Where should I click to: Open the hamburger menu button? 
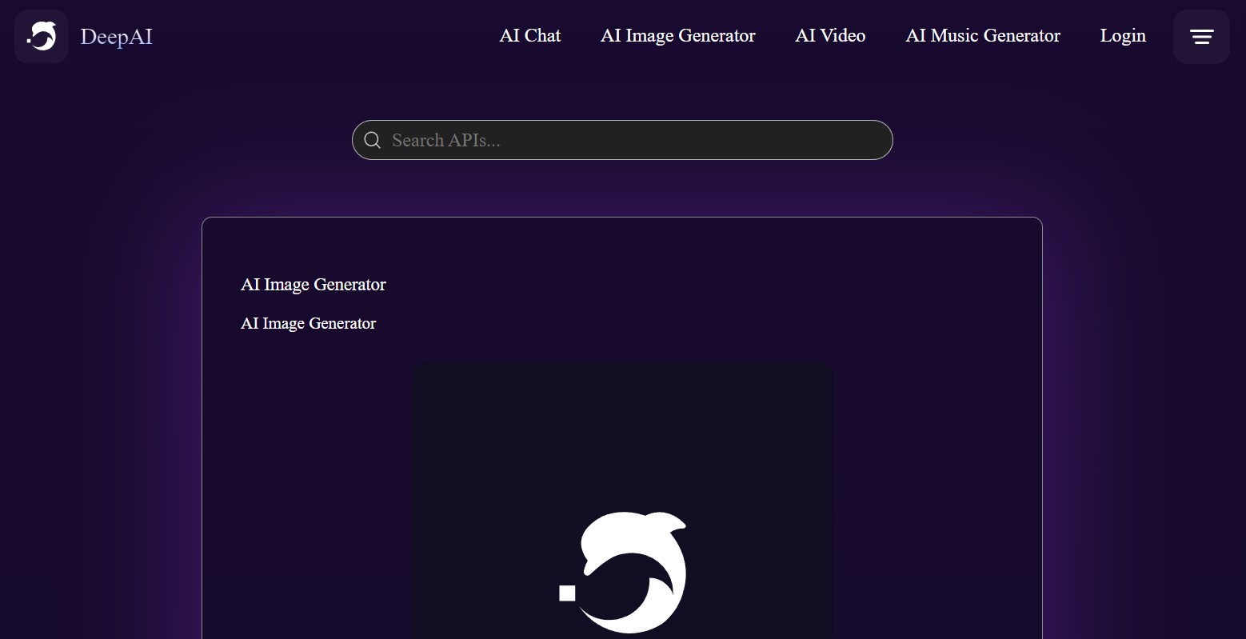[x=1201, y=37]
